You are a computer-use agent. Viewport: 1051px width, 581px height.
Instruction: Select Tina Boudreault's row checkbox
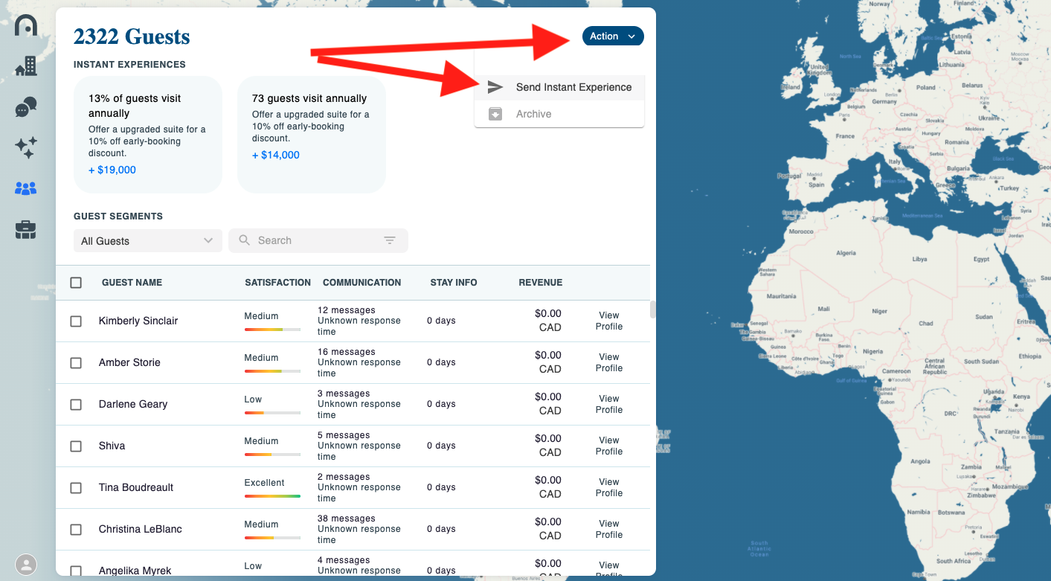(x=76, y=488)
